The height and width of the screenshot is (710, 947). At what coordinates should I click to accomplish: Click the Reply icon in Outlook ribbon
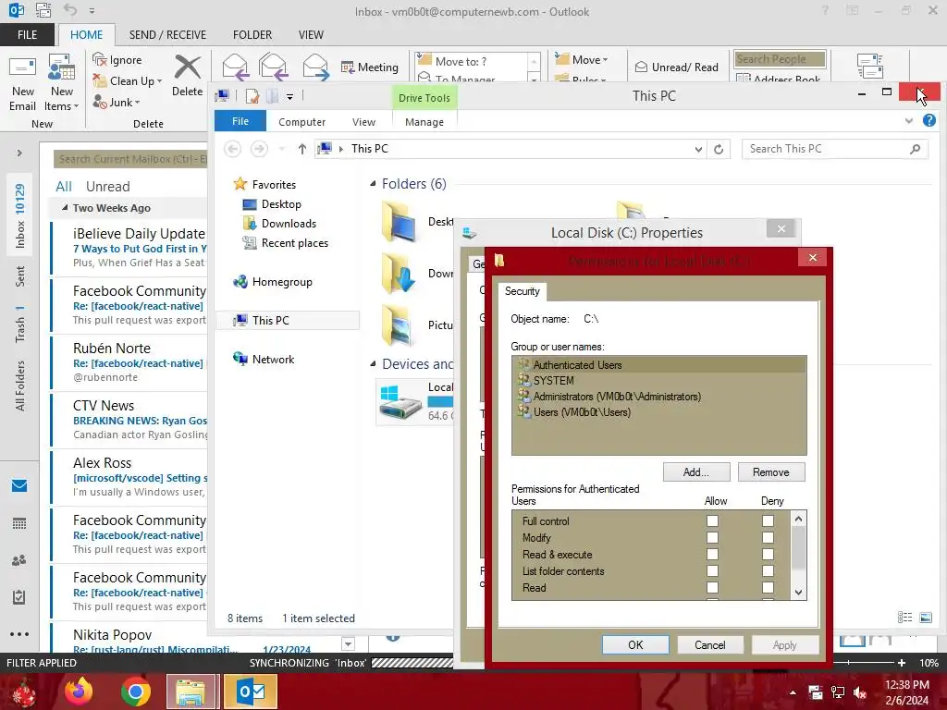(x=235, y=67)
